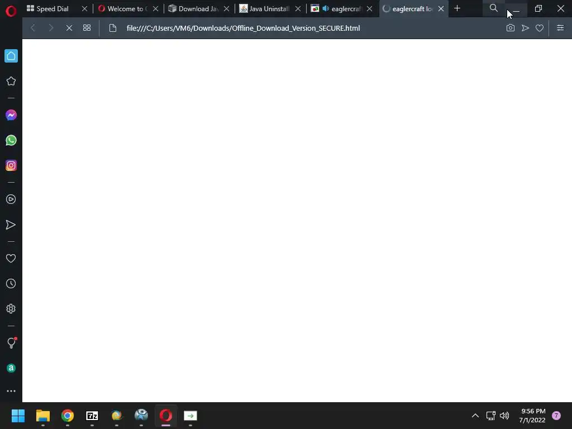Image resolution: width=572 pixels, height=429 pixels.
Task: Take a snapshot with camera icon
Action: tap(511, 28)
